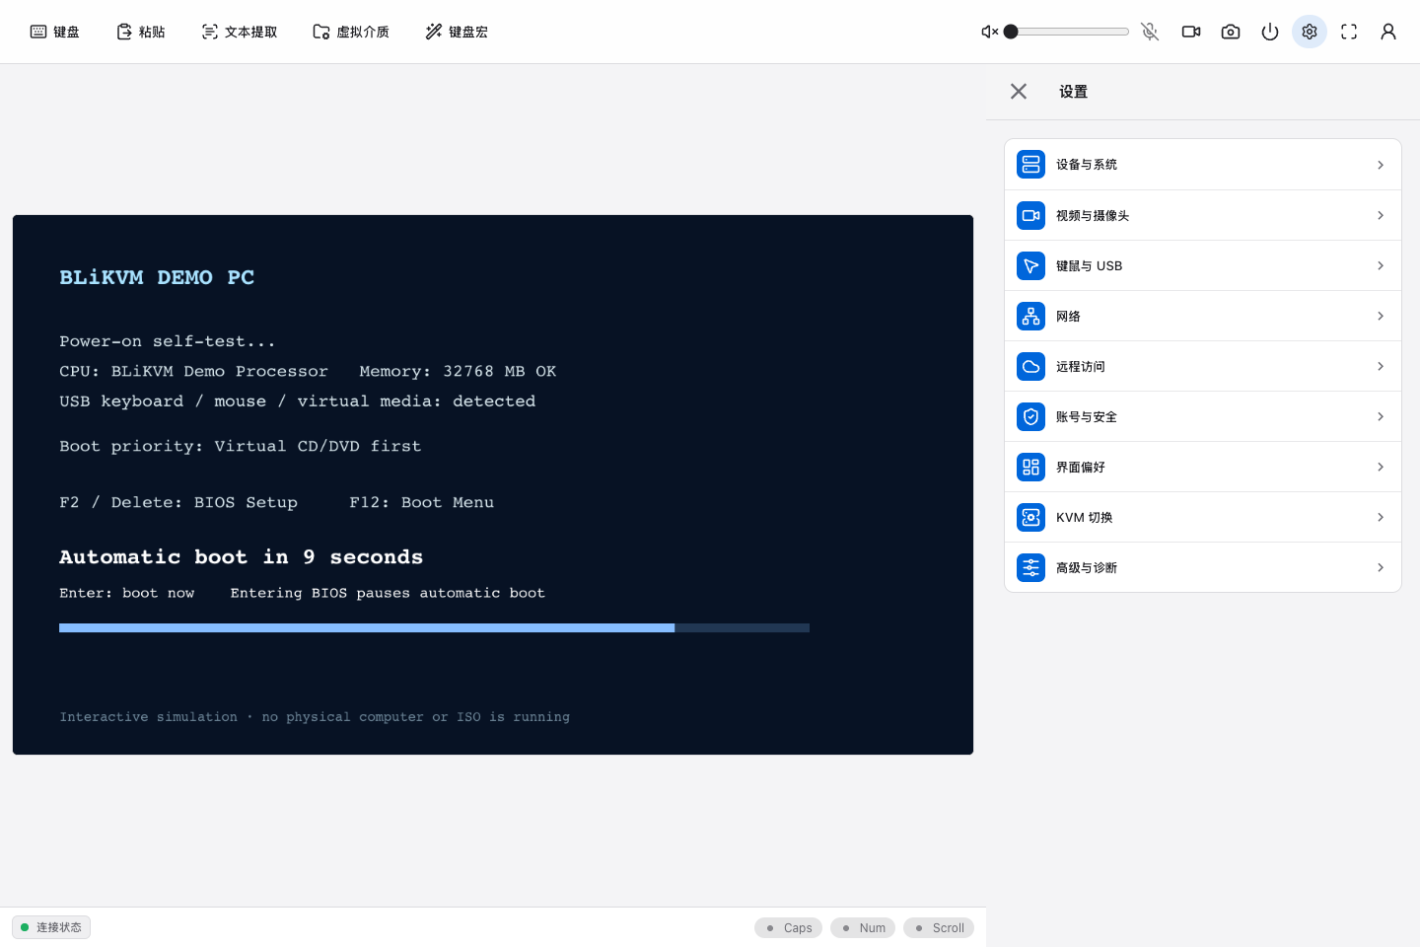Click the 账号与安全 shield icon

click(x=1030, y=416)
